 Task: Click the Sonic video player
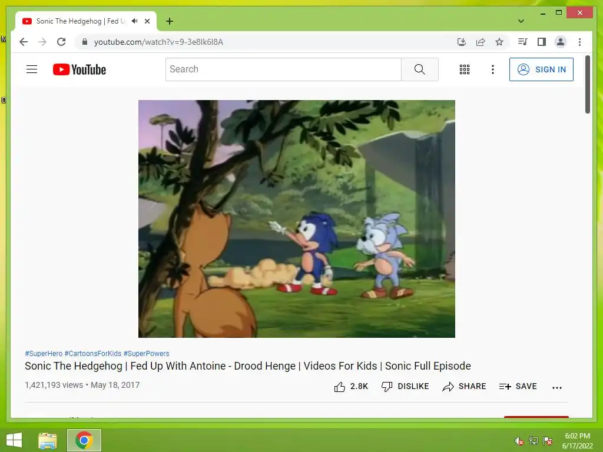coord(297,219)
